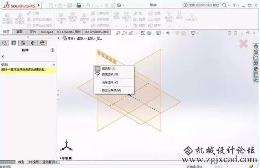Open the dropdown under 参考几何体

[169, 26]
